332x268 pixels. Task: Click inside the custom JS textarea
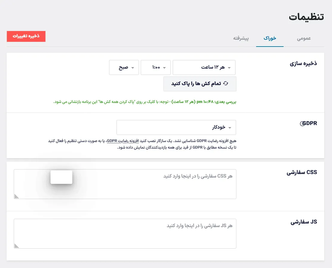(125, 233)
